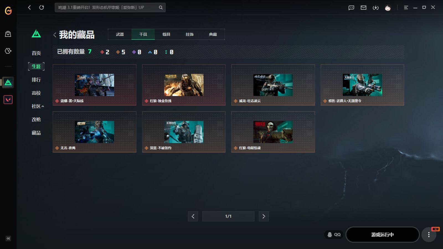
Task: Open the 高校 navigation item
Action: coord(36,93)
